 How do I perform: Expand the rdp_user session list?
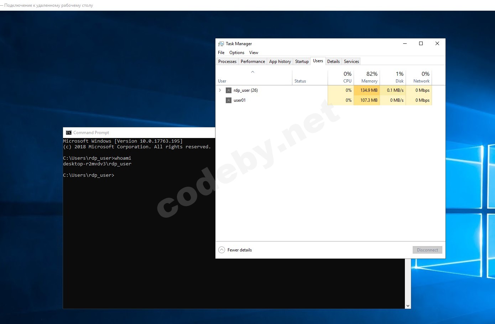(220, 90)
